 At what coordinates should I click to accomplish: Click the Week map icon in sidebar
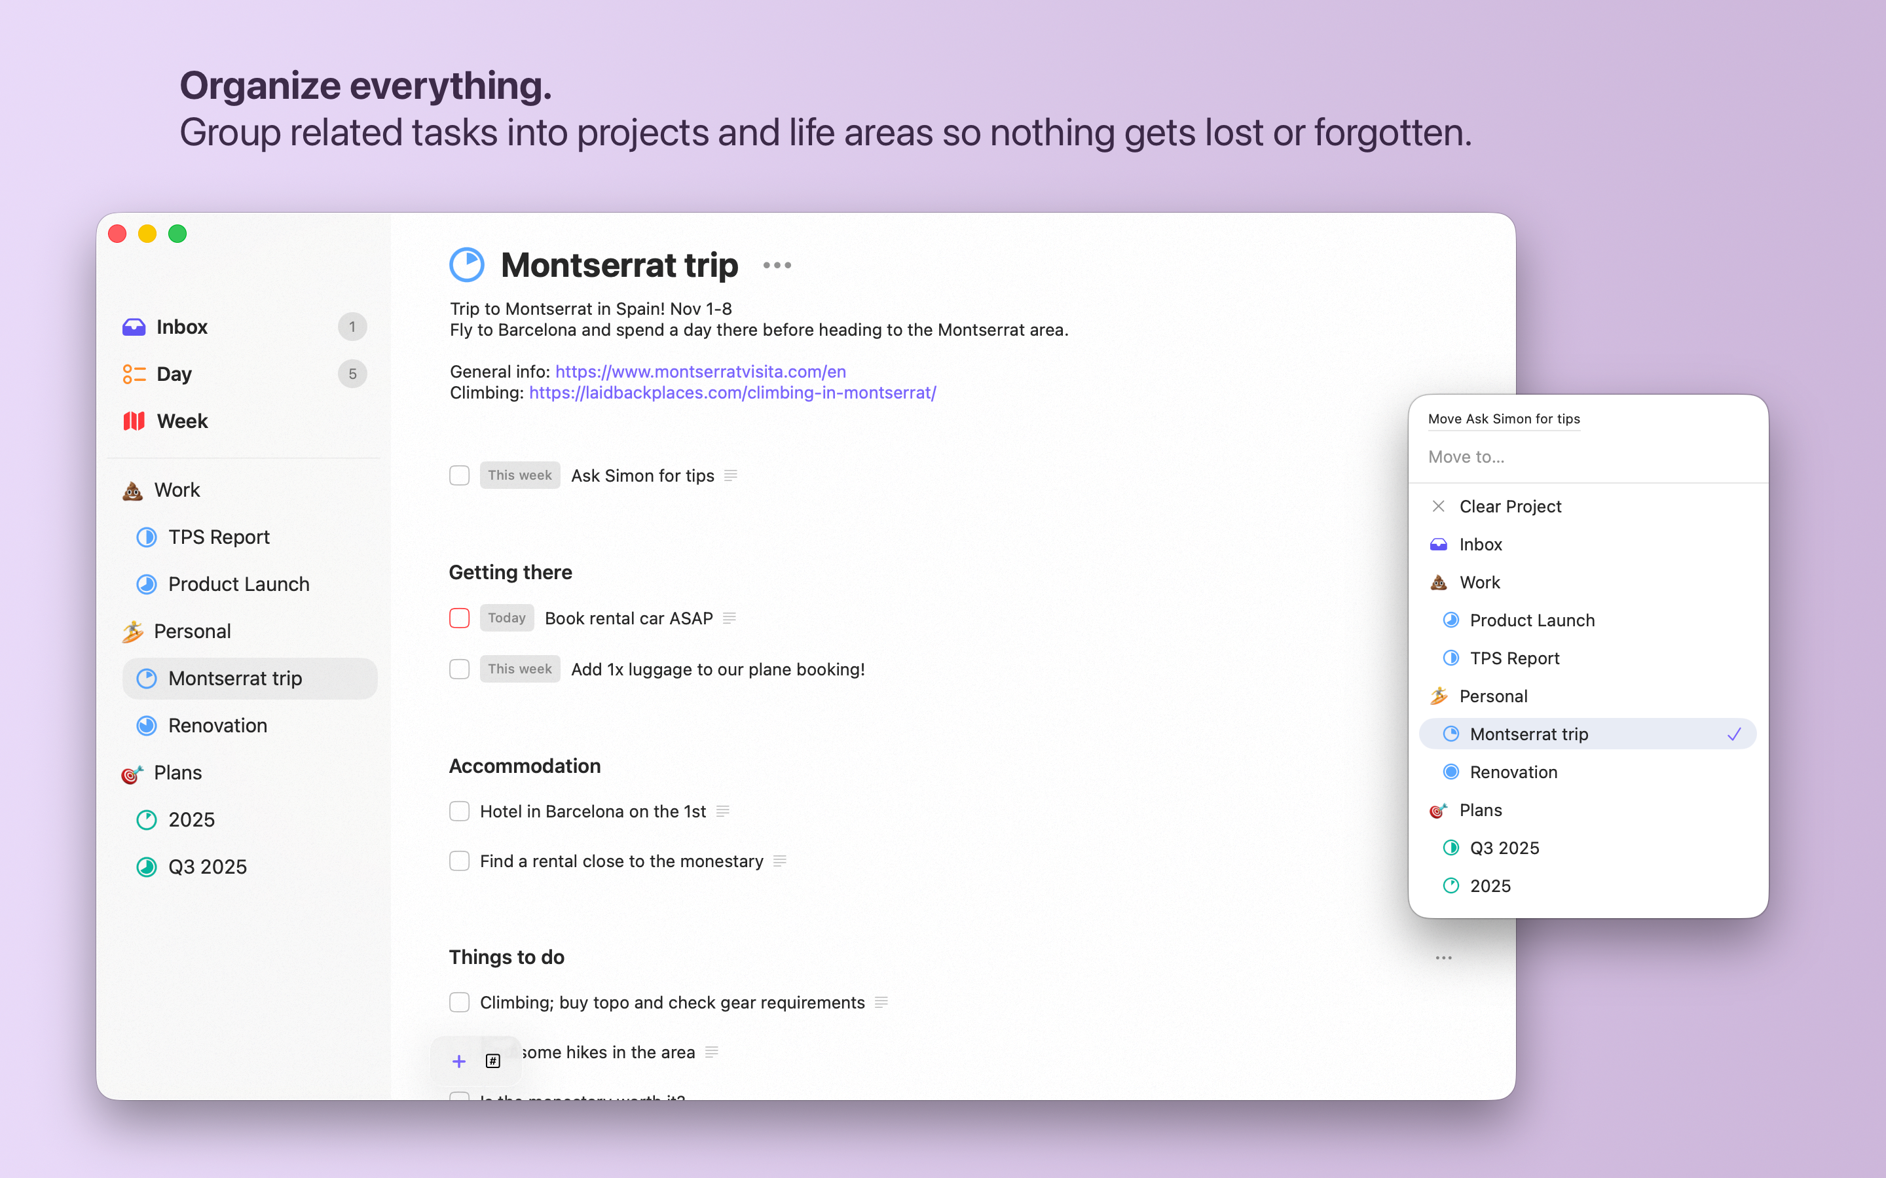tap(134, 421)
